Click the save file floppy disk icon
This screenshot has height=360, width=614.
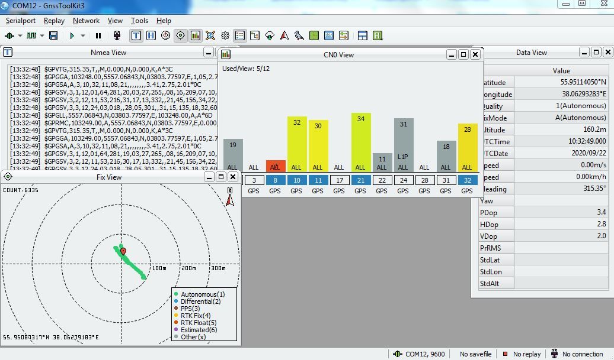(53, 35)
